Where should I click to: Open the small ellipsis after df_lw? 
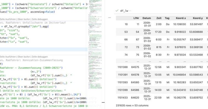tap(130, 11)
